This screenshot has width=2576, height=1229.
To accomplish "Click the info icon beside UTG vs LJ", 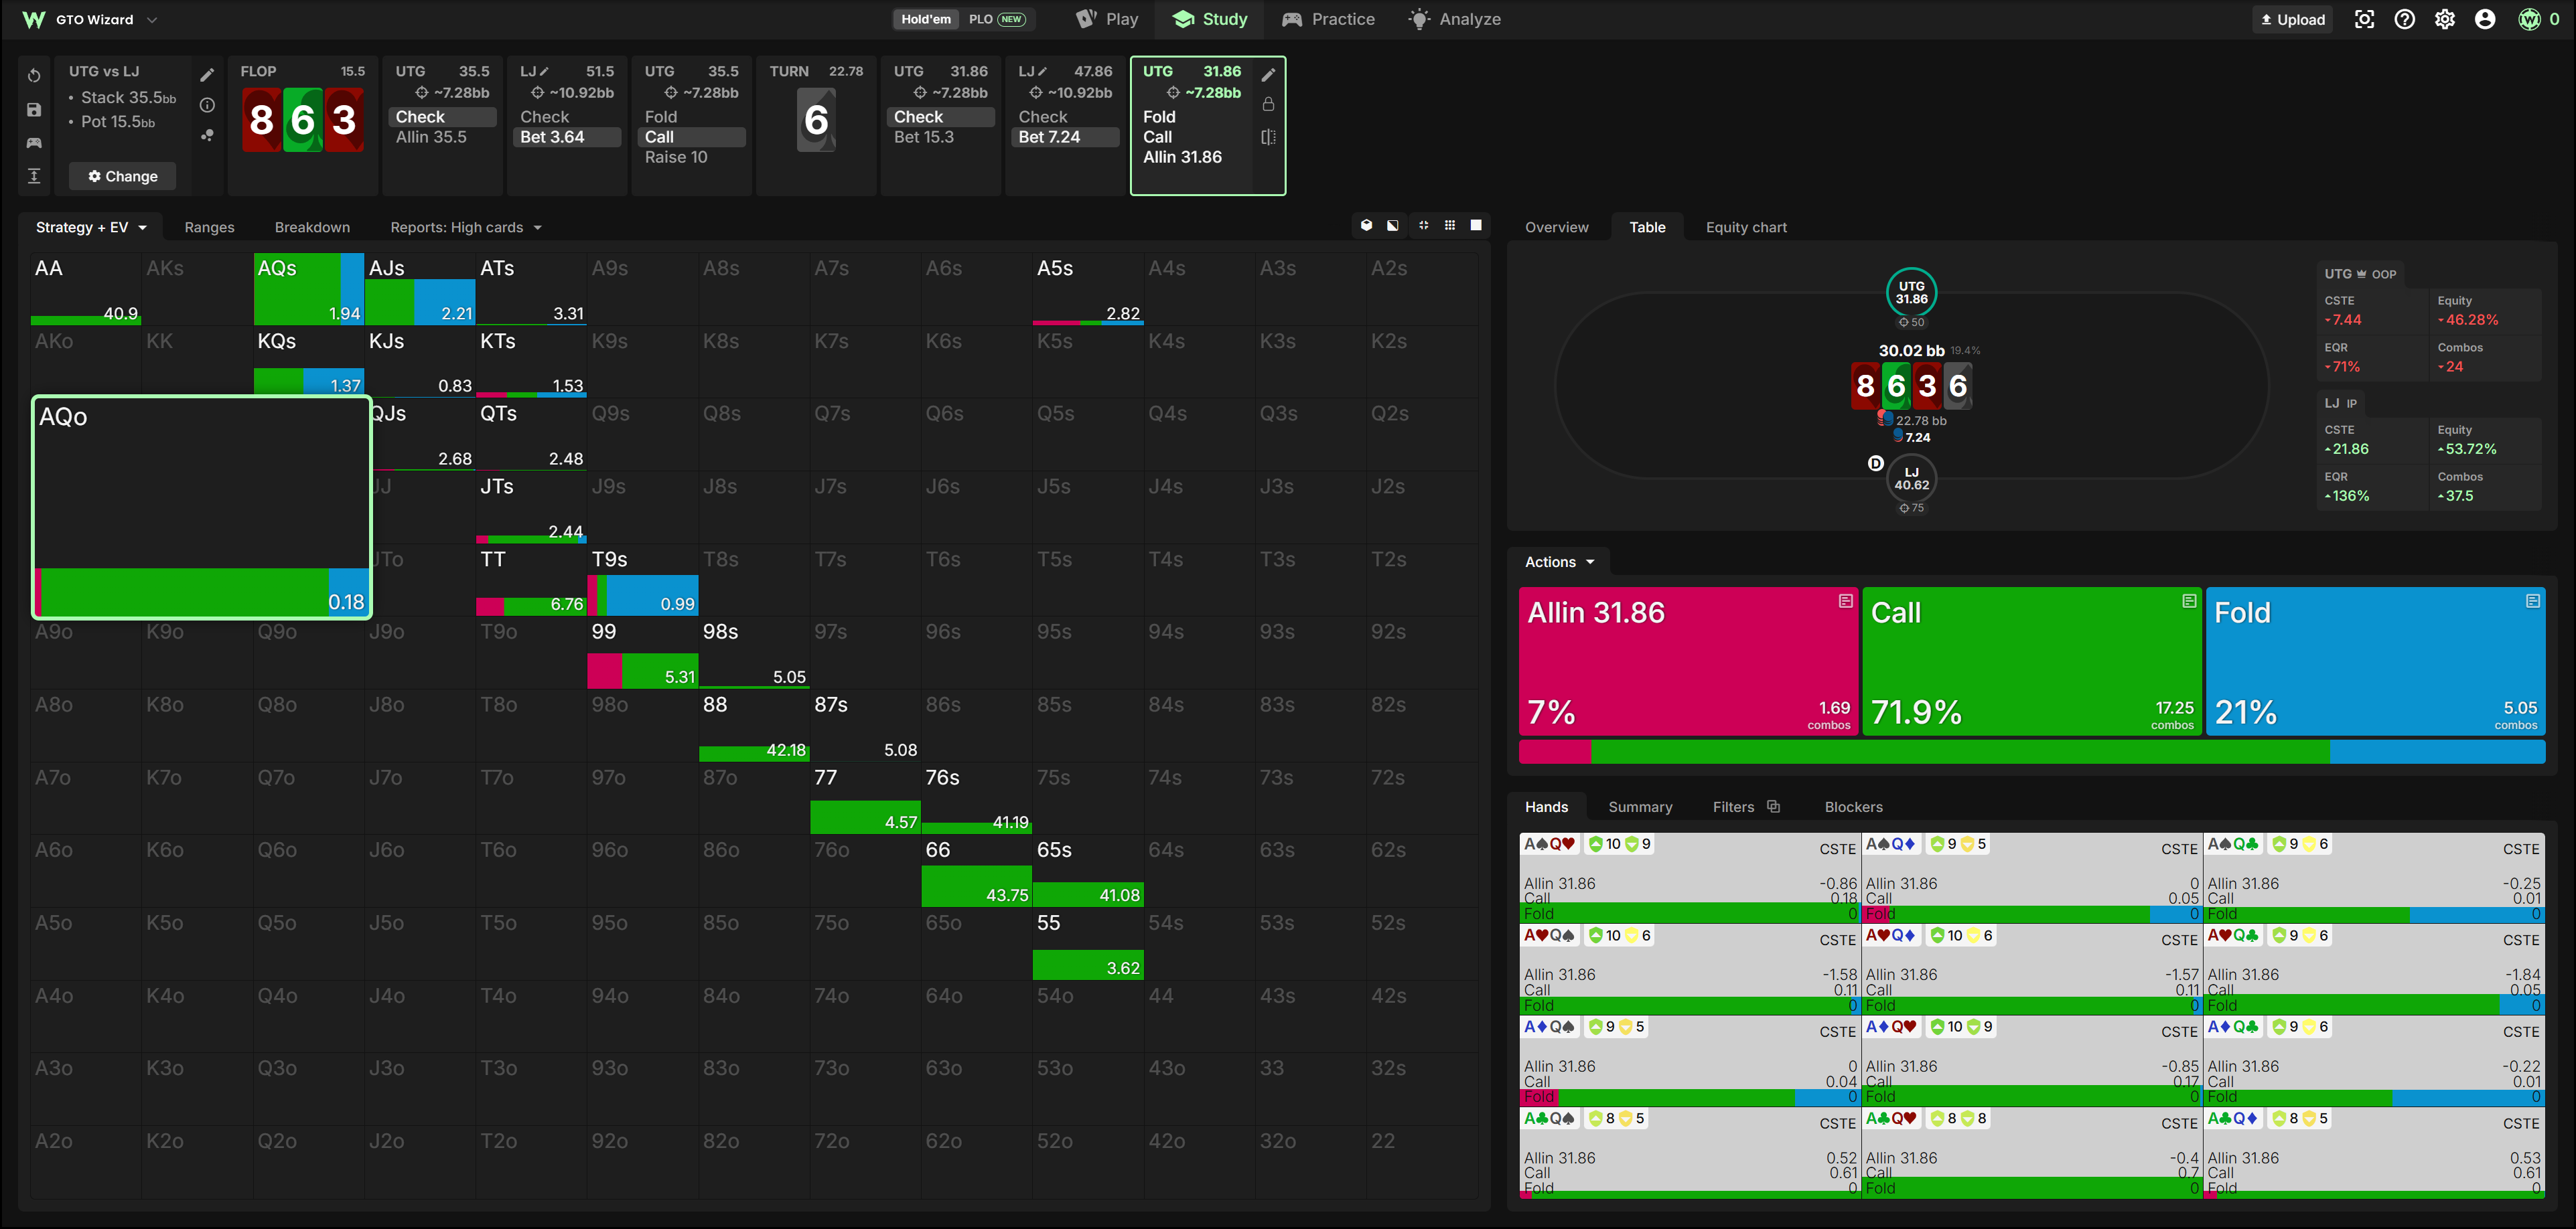I will click(x=207, y=105).
